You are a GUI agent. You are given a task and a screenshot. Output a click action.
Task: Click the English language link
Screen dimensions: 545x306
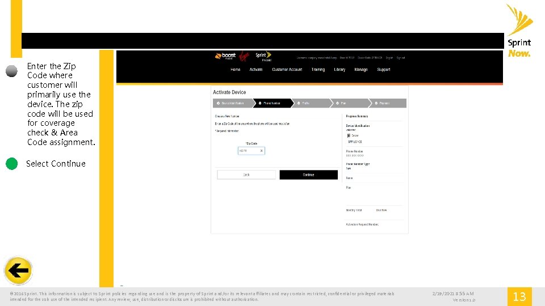coord(389,58)
